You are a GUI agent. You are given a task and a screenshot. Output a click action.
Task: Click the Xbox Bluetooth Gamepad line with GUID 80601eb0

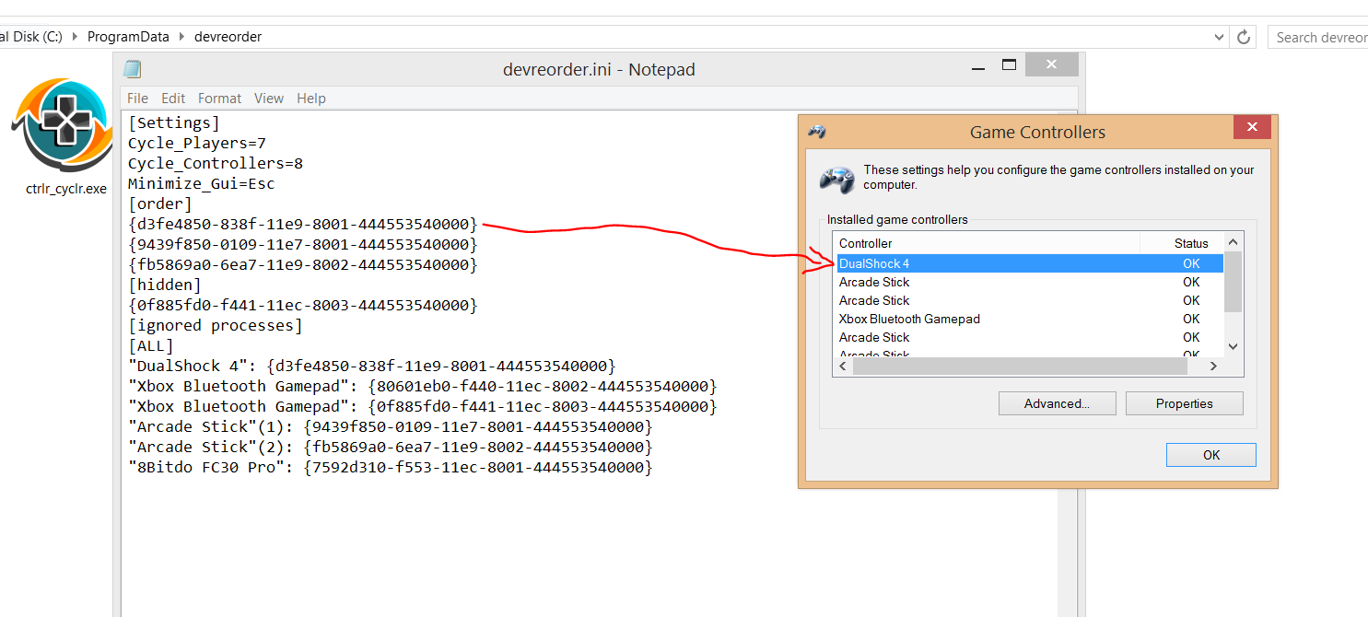pyautogui.click(x=423, y=386)
